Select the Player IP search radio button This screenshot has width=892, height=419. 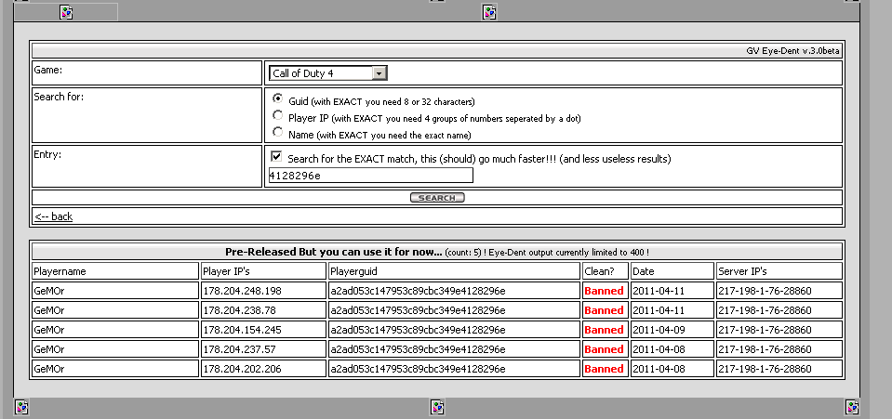[277, 115]
